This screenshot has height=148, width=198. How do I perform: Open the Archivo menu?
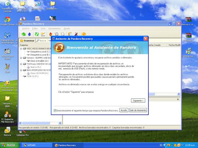pos(26,28)
